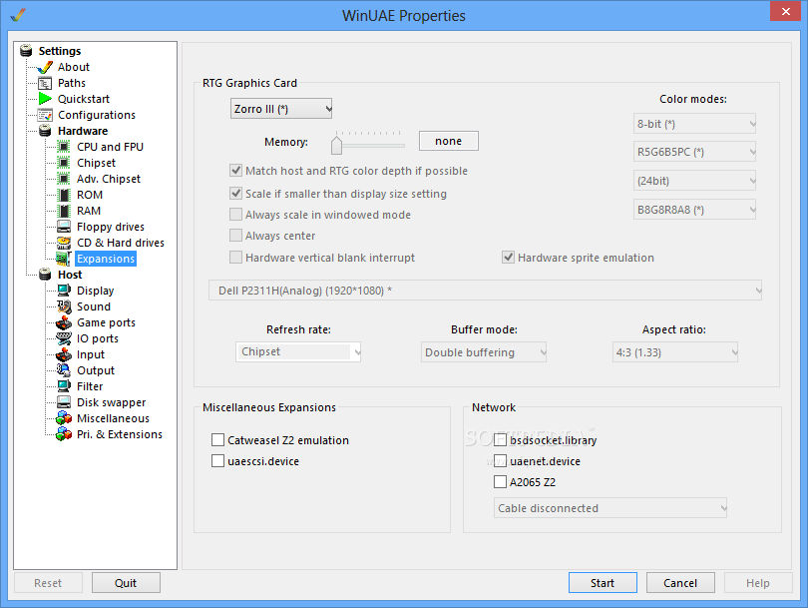
Task: Open the (24bit) color mode dropdown
Action: (694, 181)
